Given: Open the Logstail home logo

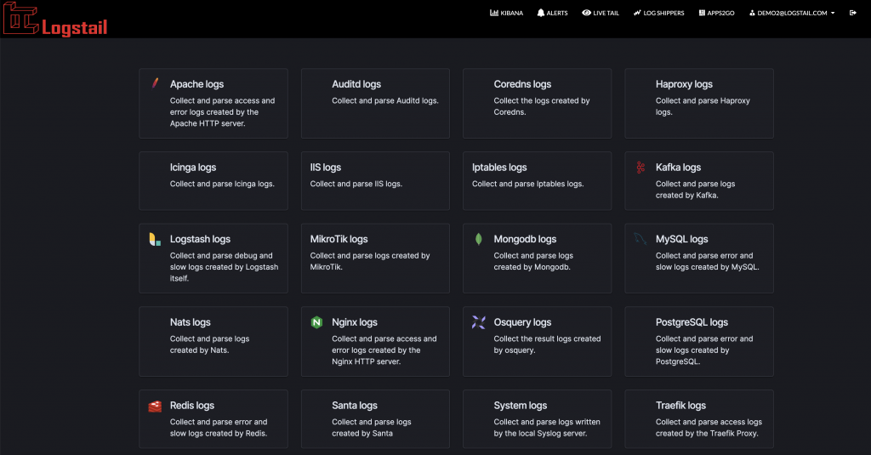Looking at the screenshot, I should click(x=55, y=20).
